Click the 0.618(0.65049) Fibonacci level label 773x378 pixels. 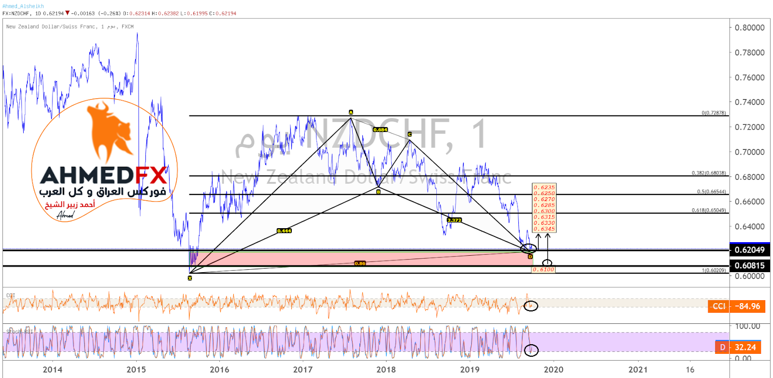tap(709, 210)
